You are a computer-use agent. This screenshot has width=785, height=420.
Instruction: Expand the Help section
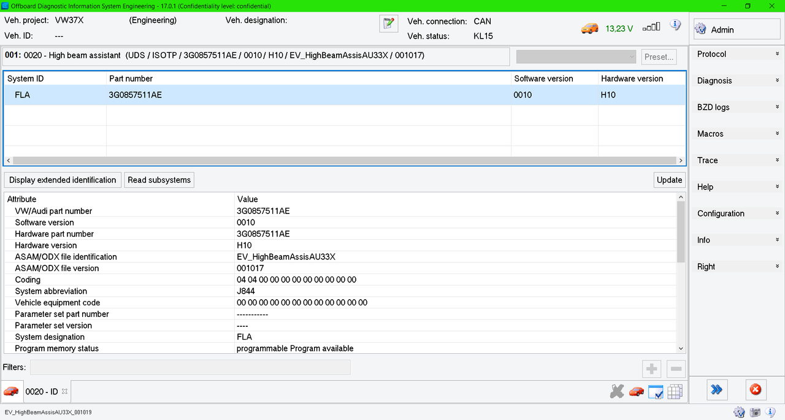[738, 187]
